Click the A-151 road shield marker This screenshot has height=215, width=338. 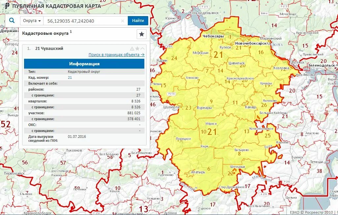[x=264, y=194]
